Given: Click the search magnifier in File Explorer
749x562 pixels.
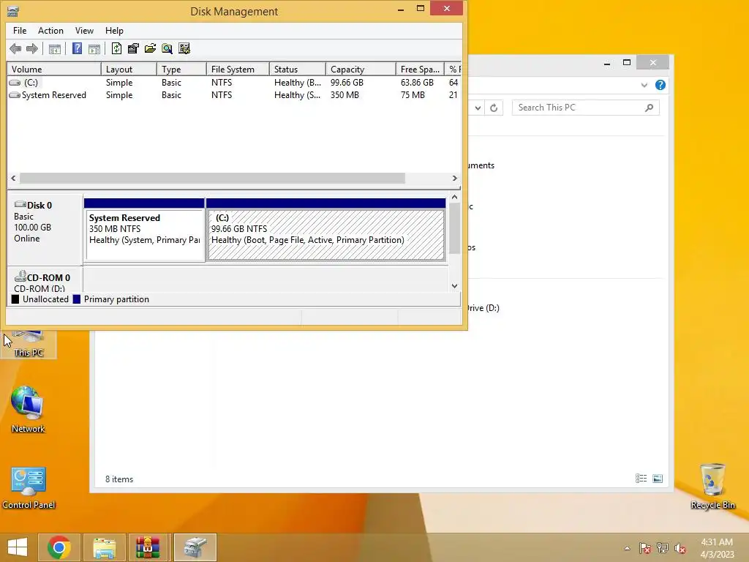Looking at the screenshot, I should coord(649,108).
